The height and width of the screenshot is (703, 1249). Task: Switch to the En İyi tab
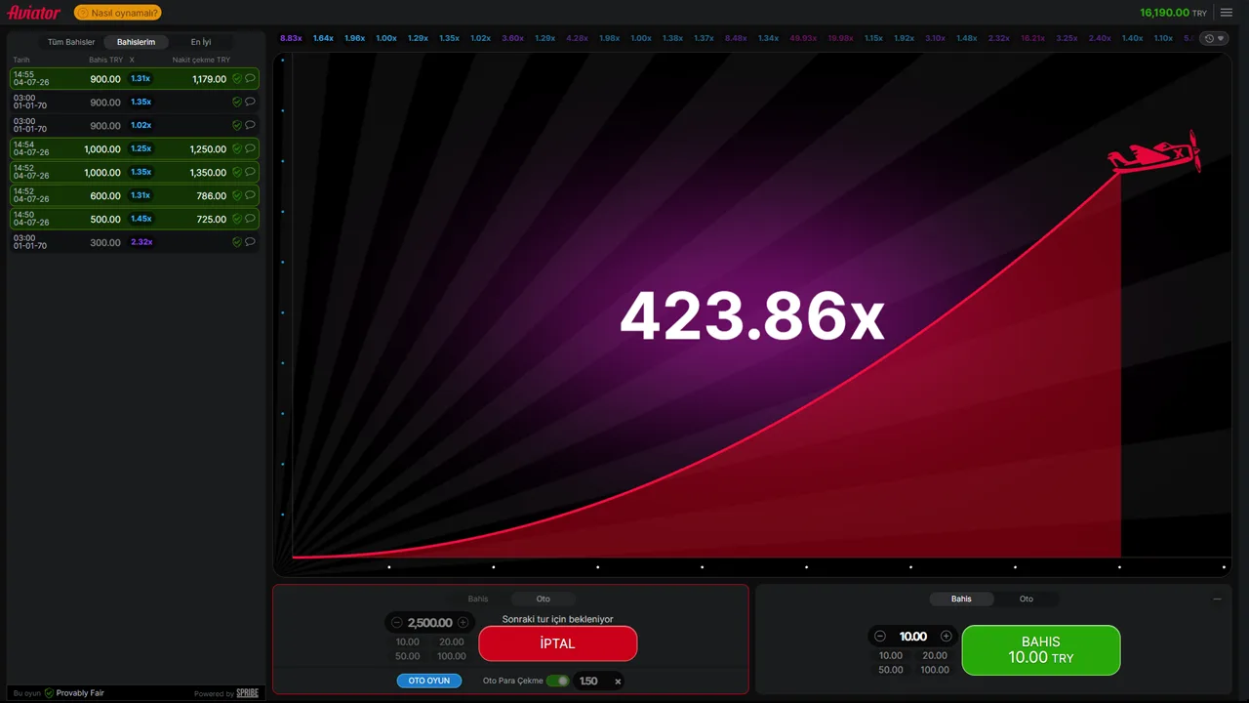point(201,42)
